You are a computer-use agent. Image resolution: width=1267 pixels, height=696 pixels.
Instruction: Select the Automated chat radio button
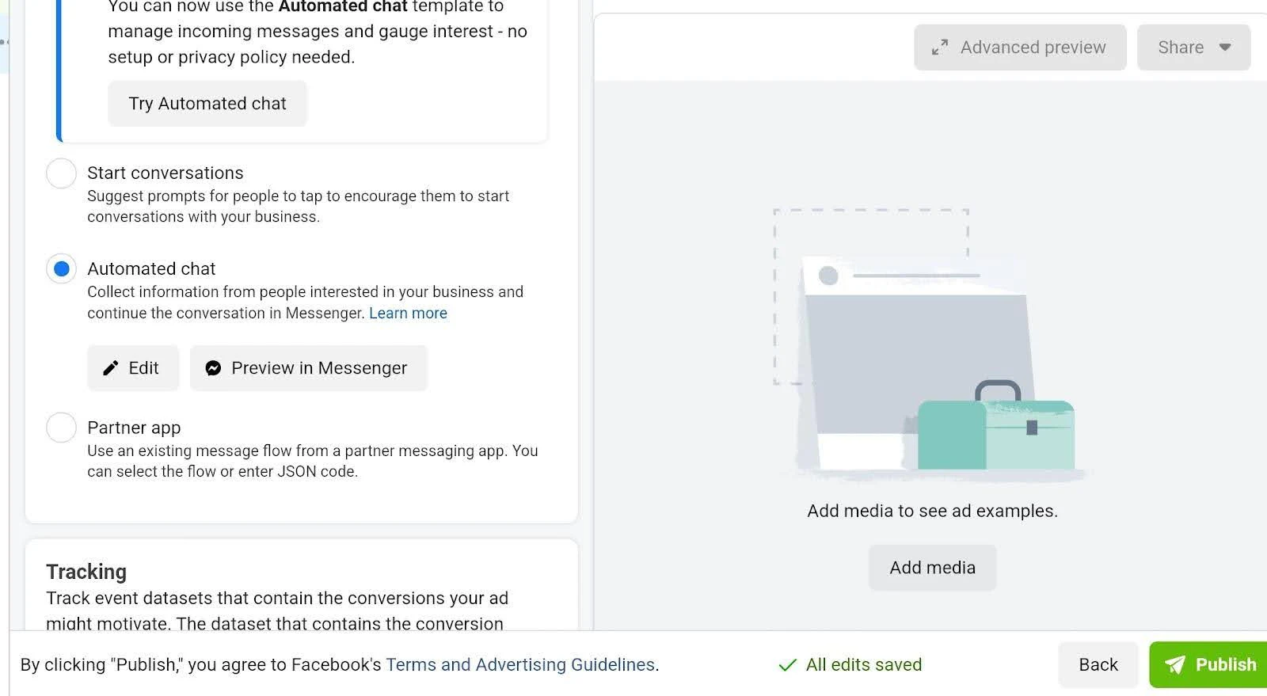point(61,268)
